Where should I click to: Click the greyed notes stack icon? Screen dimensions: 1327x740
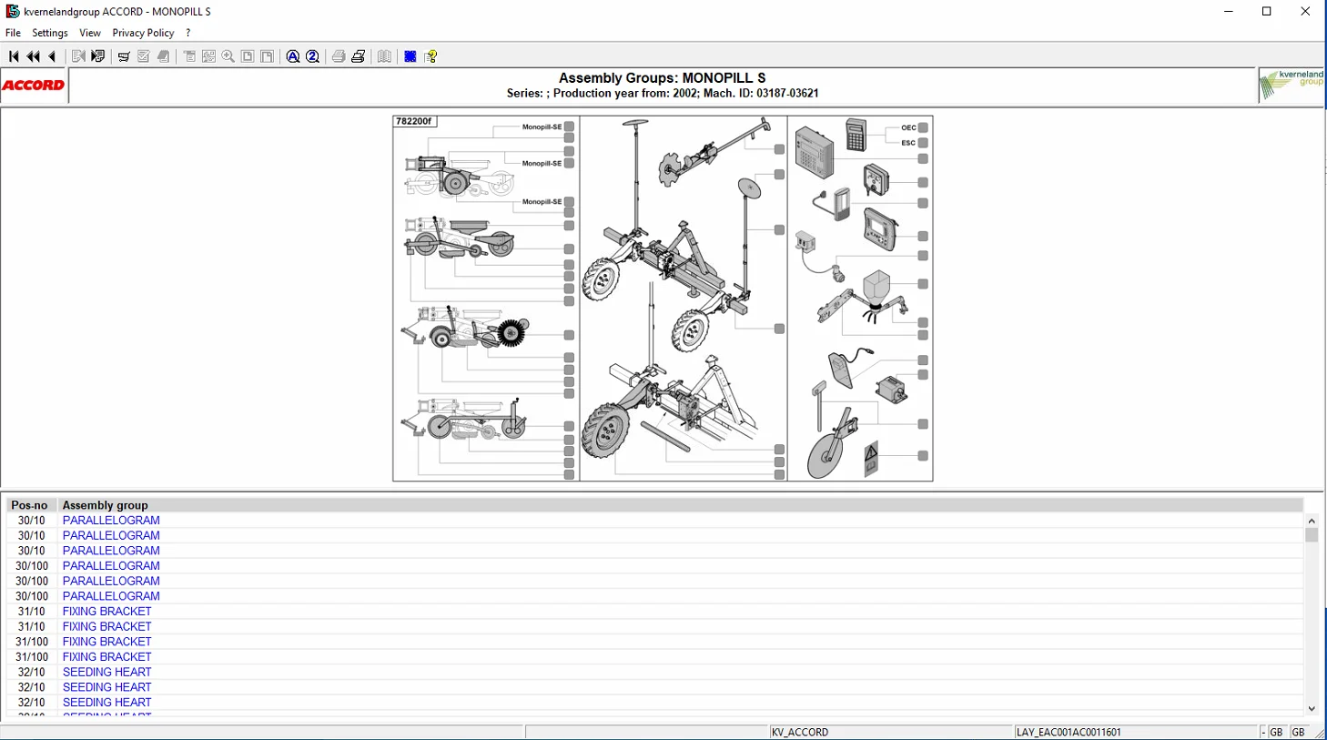(x=164, y=56)
